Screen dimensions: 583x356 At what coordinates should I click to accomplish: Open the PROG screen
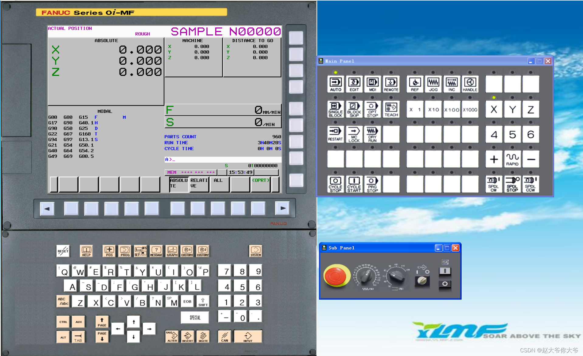click(x=125, y=251)
